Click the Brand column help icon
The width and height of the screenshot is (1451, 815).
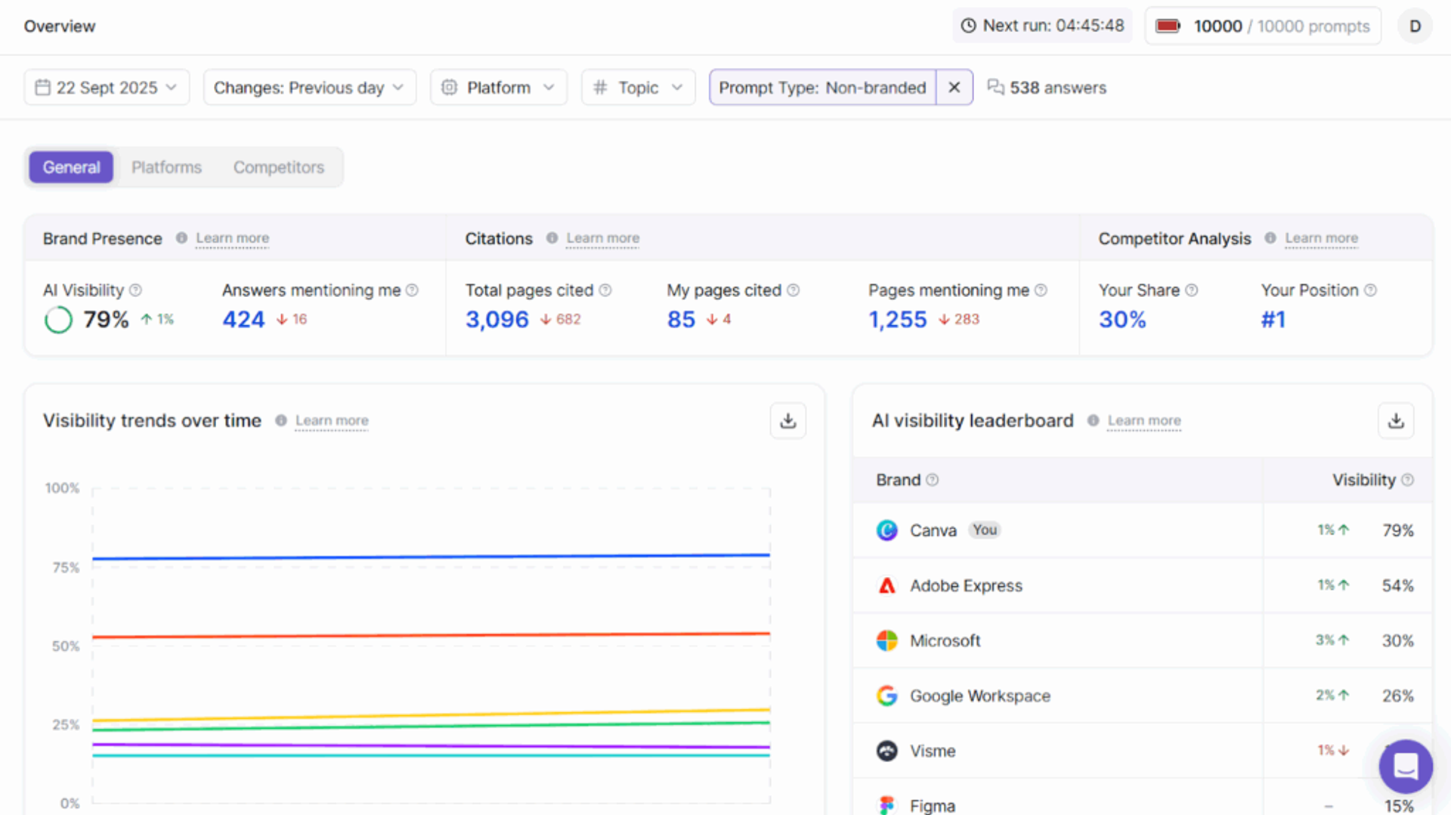pos(932,480)
